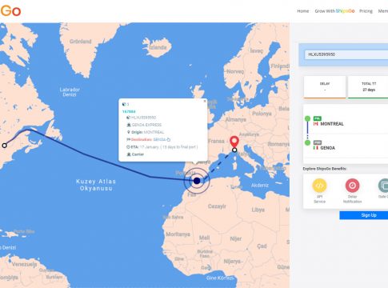The height and width of the screenshot is (288, 388).
Task: Click the red destination pin on Genoa
Action: click(x=234, y=142)
